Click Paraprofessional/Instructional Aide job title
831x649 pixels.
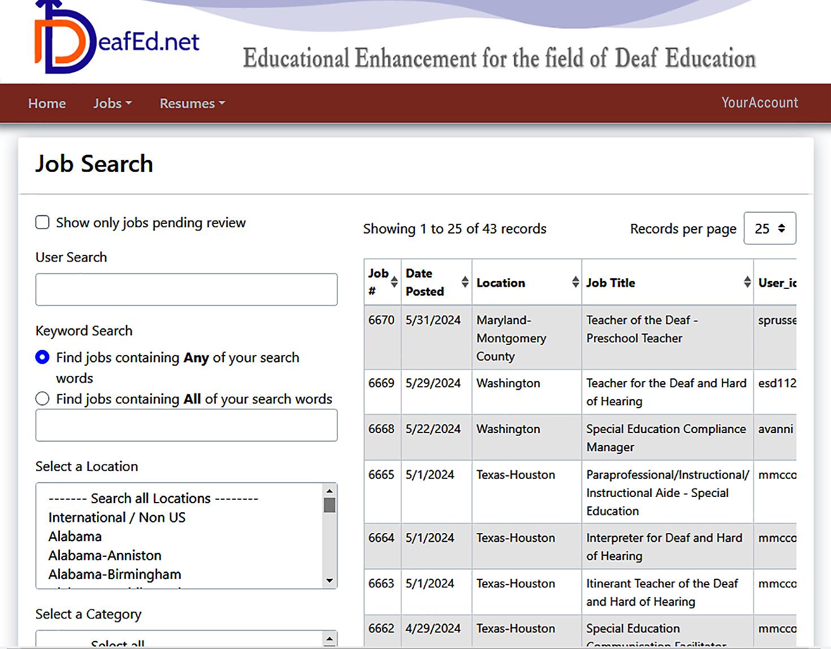[x=668, y=492]
